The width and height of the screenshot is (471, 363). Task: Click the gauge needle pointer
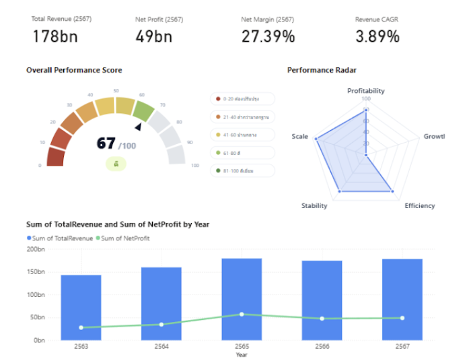click(139, 127)
